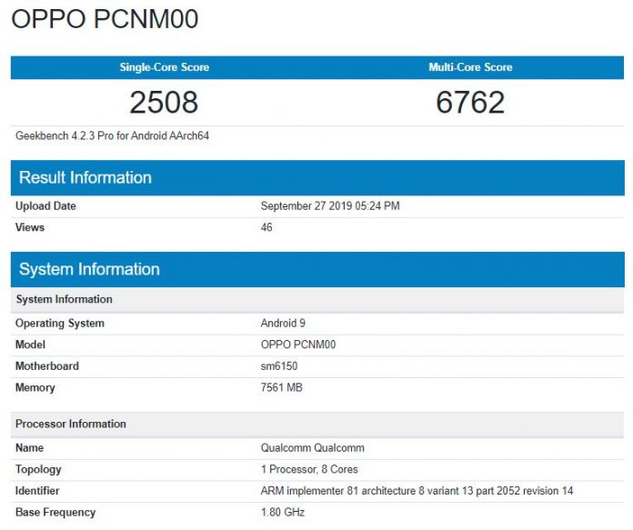Select the motherboard value sm6150
Image resolution: width=633 pixels, height=530 pixels.
coord(279,366)
